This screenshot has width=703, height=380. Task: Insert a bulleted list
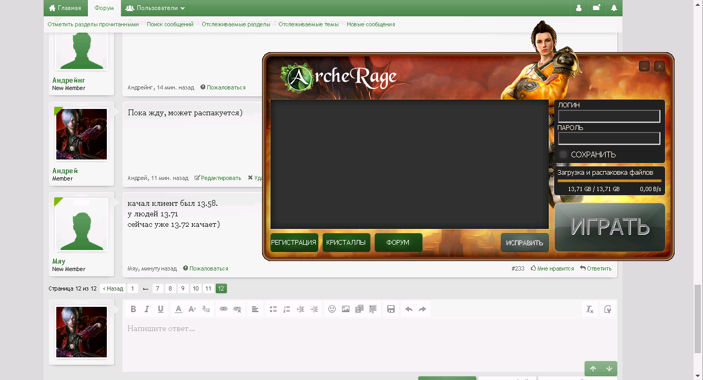click(273, 309)
